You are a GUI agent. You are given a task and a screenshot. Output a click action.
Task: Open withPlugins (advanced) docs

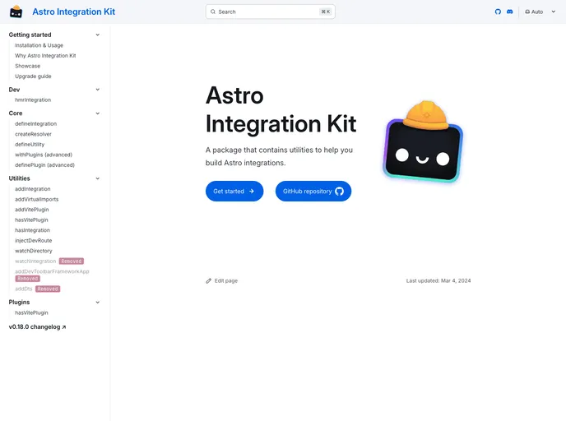coord(44,155)
